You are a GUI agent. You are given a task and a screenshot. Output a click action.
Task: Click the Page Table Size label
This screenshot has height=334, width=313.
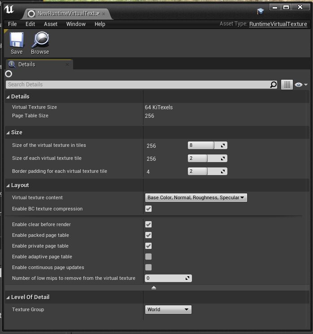[x=30, y=116]
